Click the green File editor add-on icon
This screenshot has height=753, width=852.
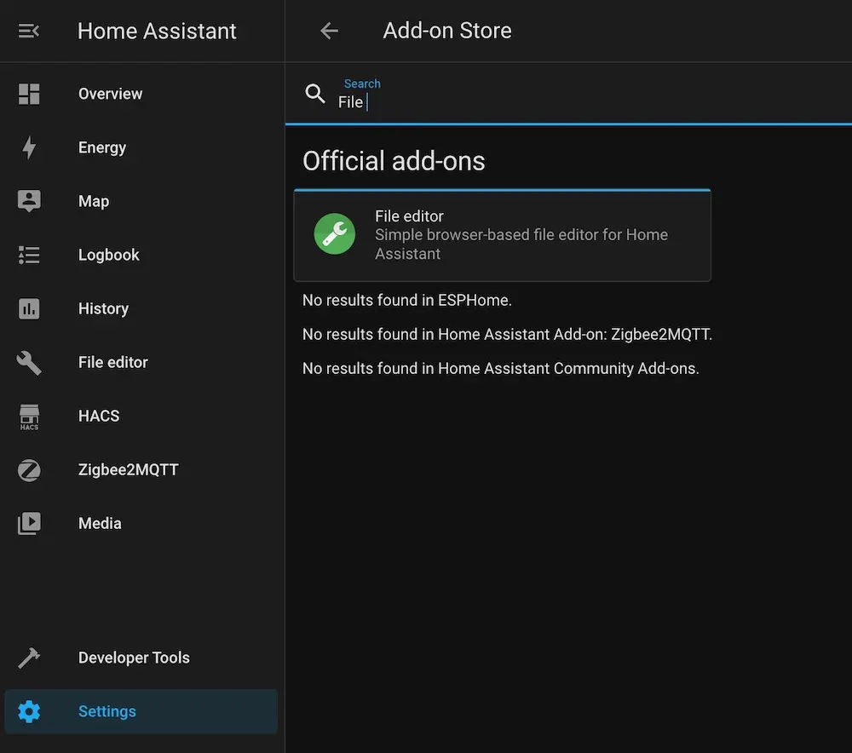(x=335, y=234)
